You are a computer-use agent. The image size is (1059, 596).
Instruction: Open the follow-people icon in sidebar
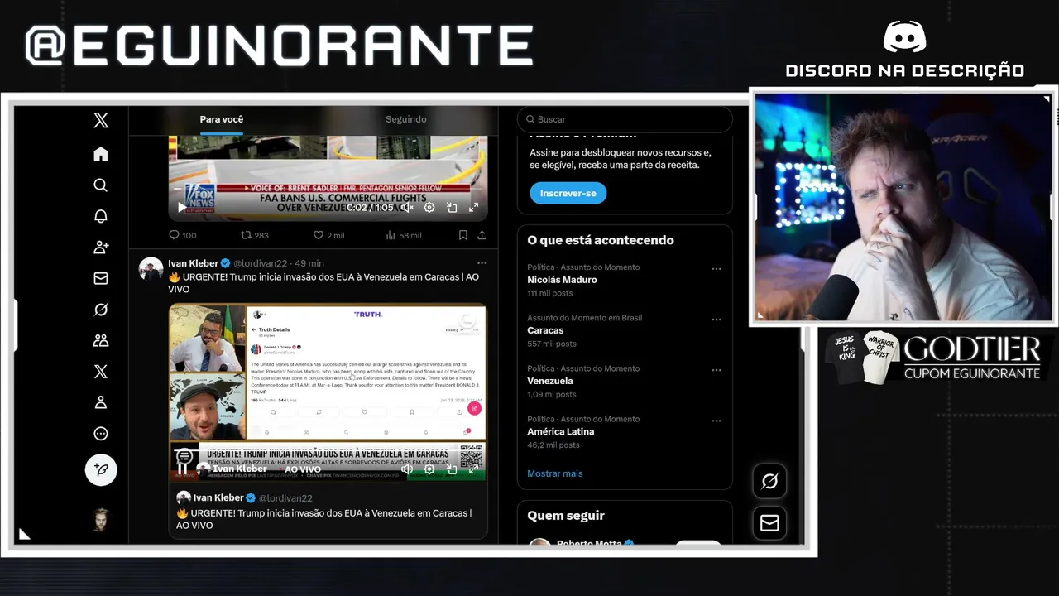[101, 248]
